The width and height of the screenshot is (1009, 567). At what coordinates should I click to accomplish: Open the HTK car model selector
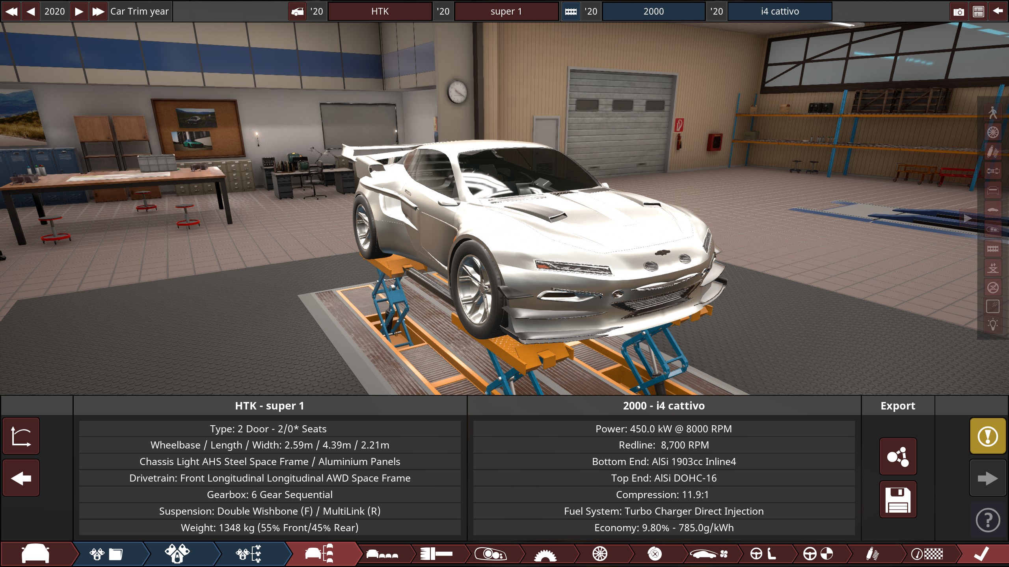click(x=380, y=11)
